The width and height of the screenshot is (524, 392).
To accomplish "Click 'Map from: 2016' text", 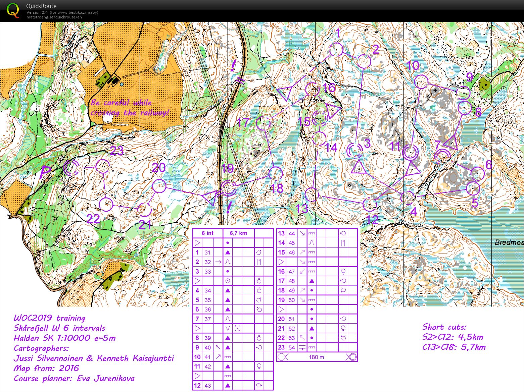I will coord(46,368).
